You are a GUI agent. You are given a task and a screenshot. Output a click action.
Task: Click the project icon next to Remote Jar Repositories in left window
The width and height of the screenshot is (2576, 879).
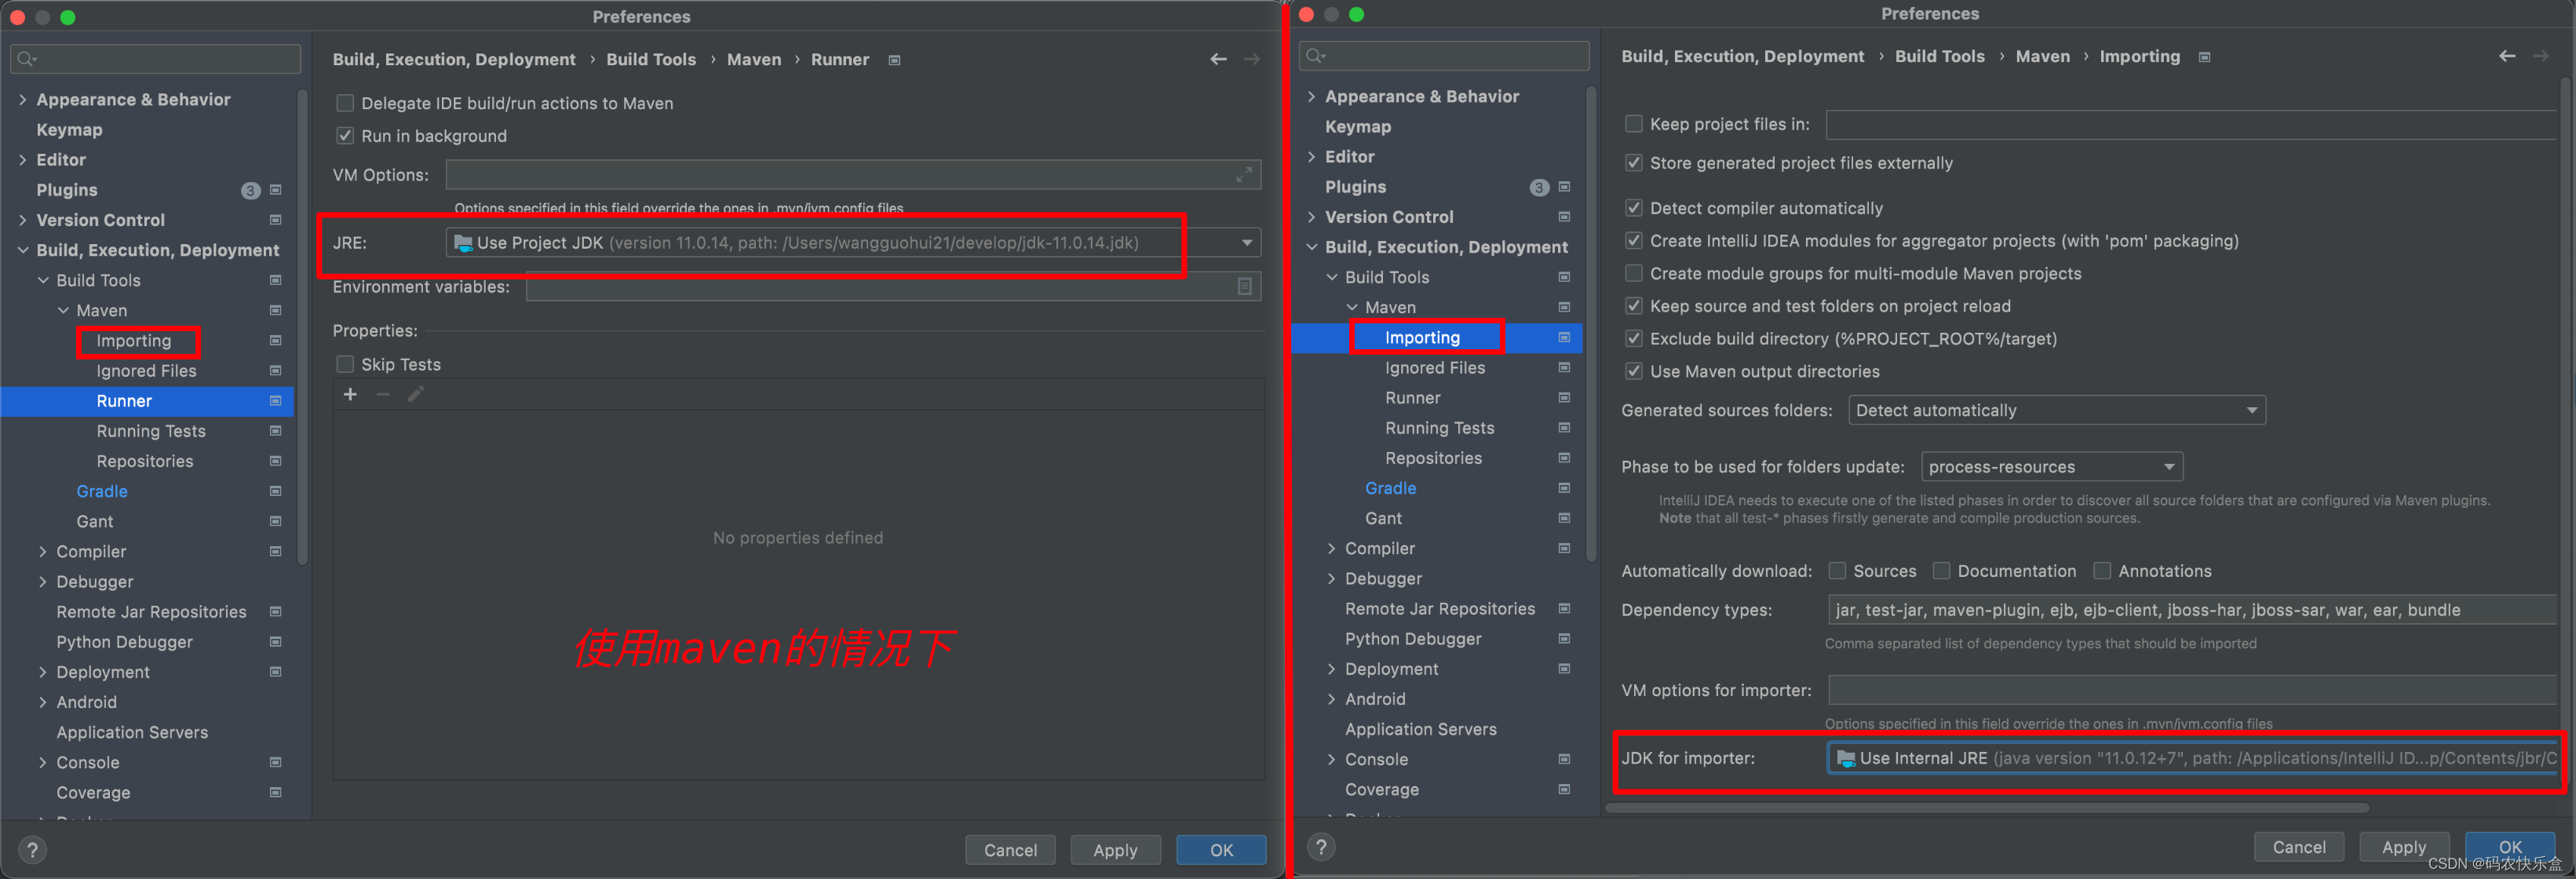276,612
